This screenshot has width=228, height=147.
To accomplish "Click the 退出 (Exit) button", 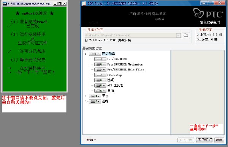I will pos(219,140).
